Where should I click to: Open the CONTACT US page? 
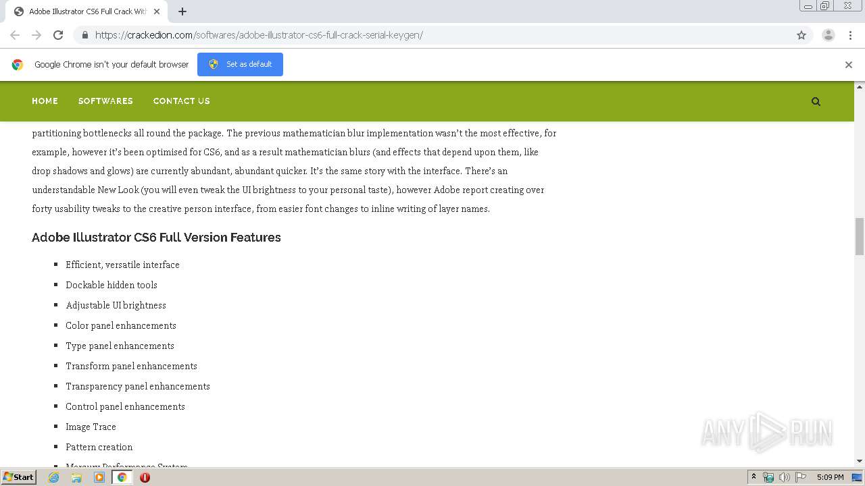(x=182, y=101)
